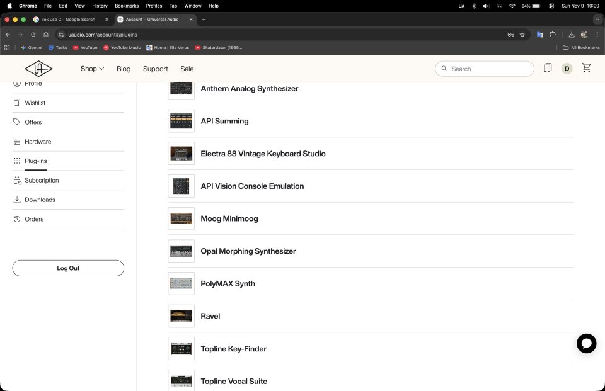Open the shopping cart icon
Screen dimensions: 605x391
click(586, 68)
